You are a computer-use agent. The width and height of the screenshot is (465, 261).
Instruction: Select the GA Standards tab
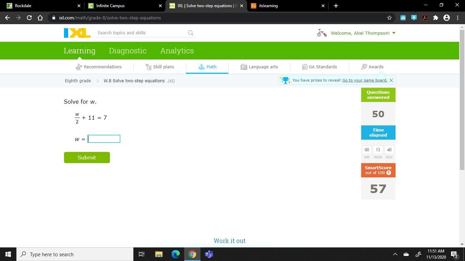320,67
